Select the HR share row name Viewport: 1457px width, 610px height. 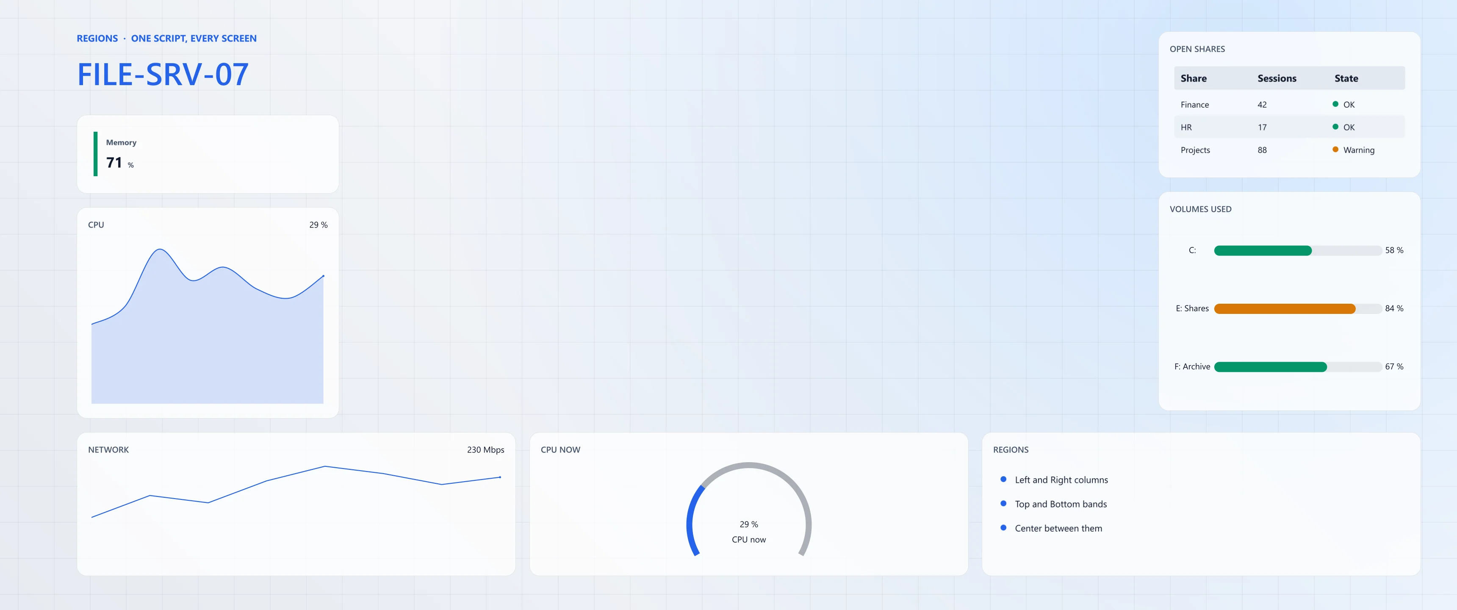1186,128
